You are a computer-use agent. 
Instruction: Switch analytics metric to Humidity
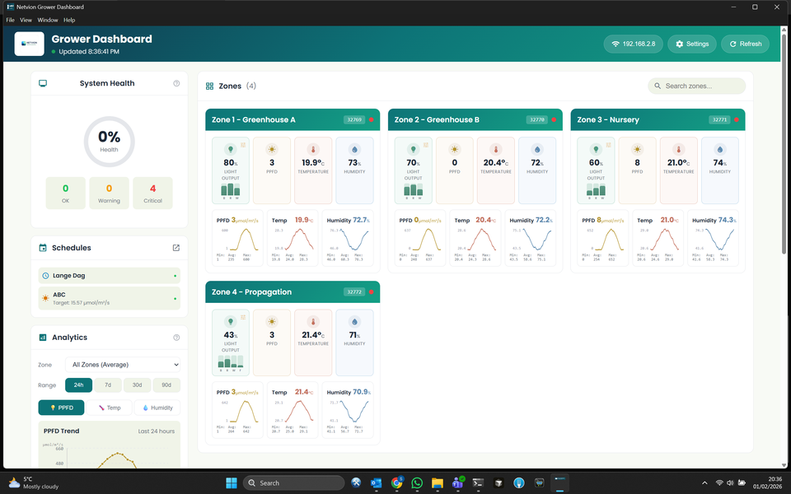coord(157,408)
